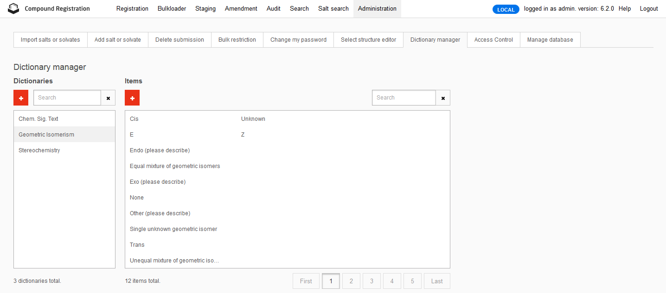Viewport: 666px width, 293px height.
Task: Open Change my password
Action: click(298, 40)
